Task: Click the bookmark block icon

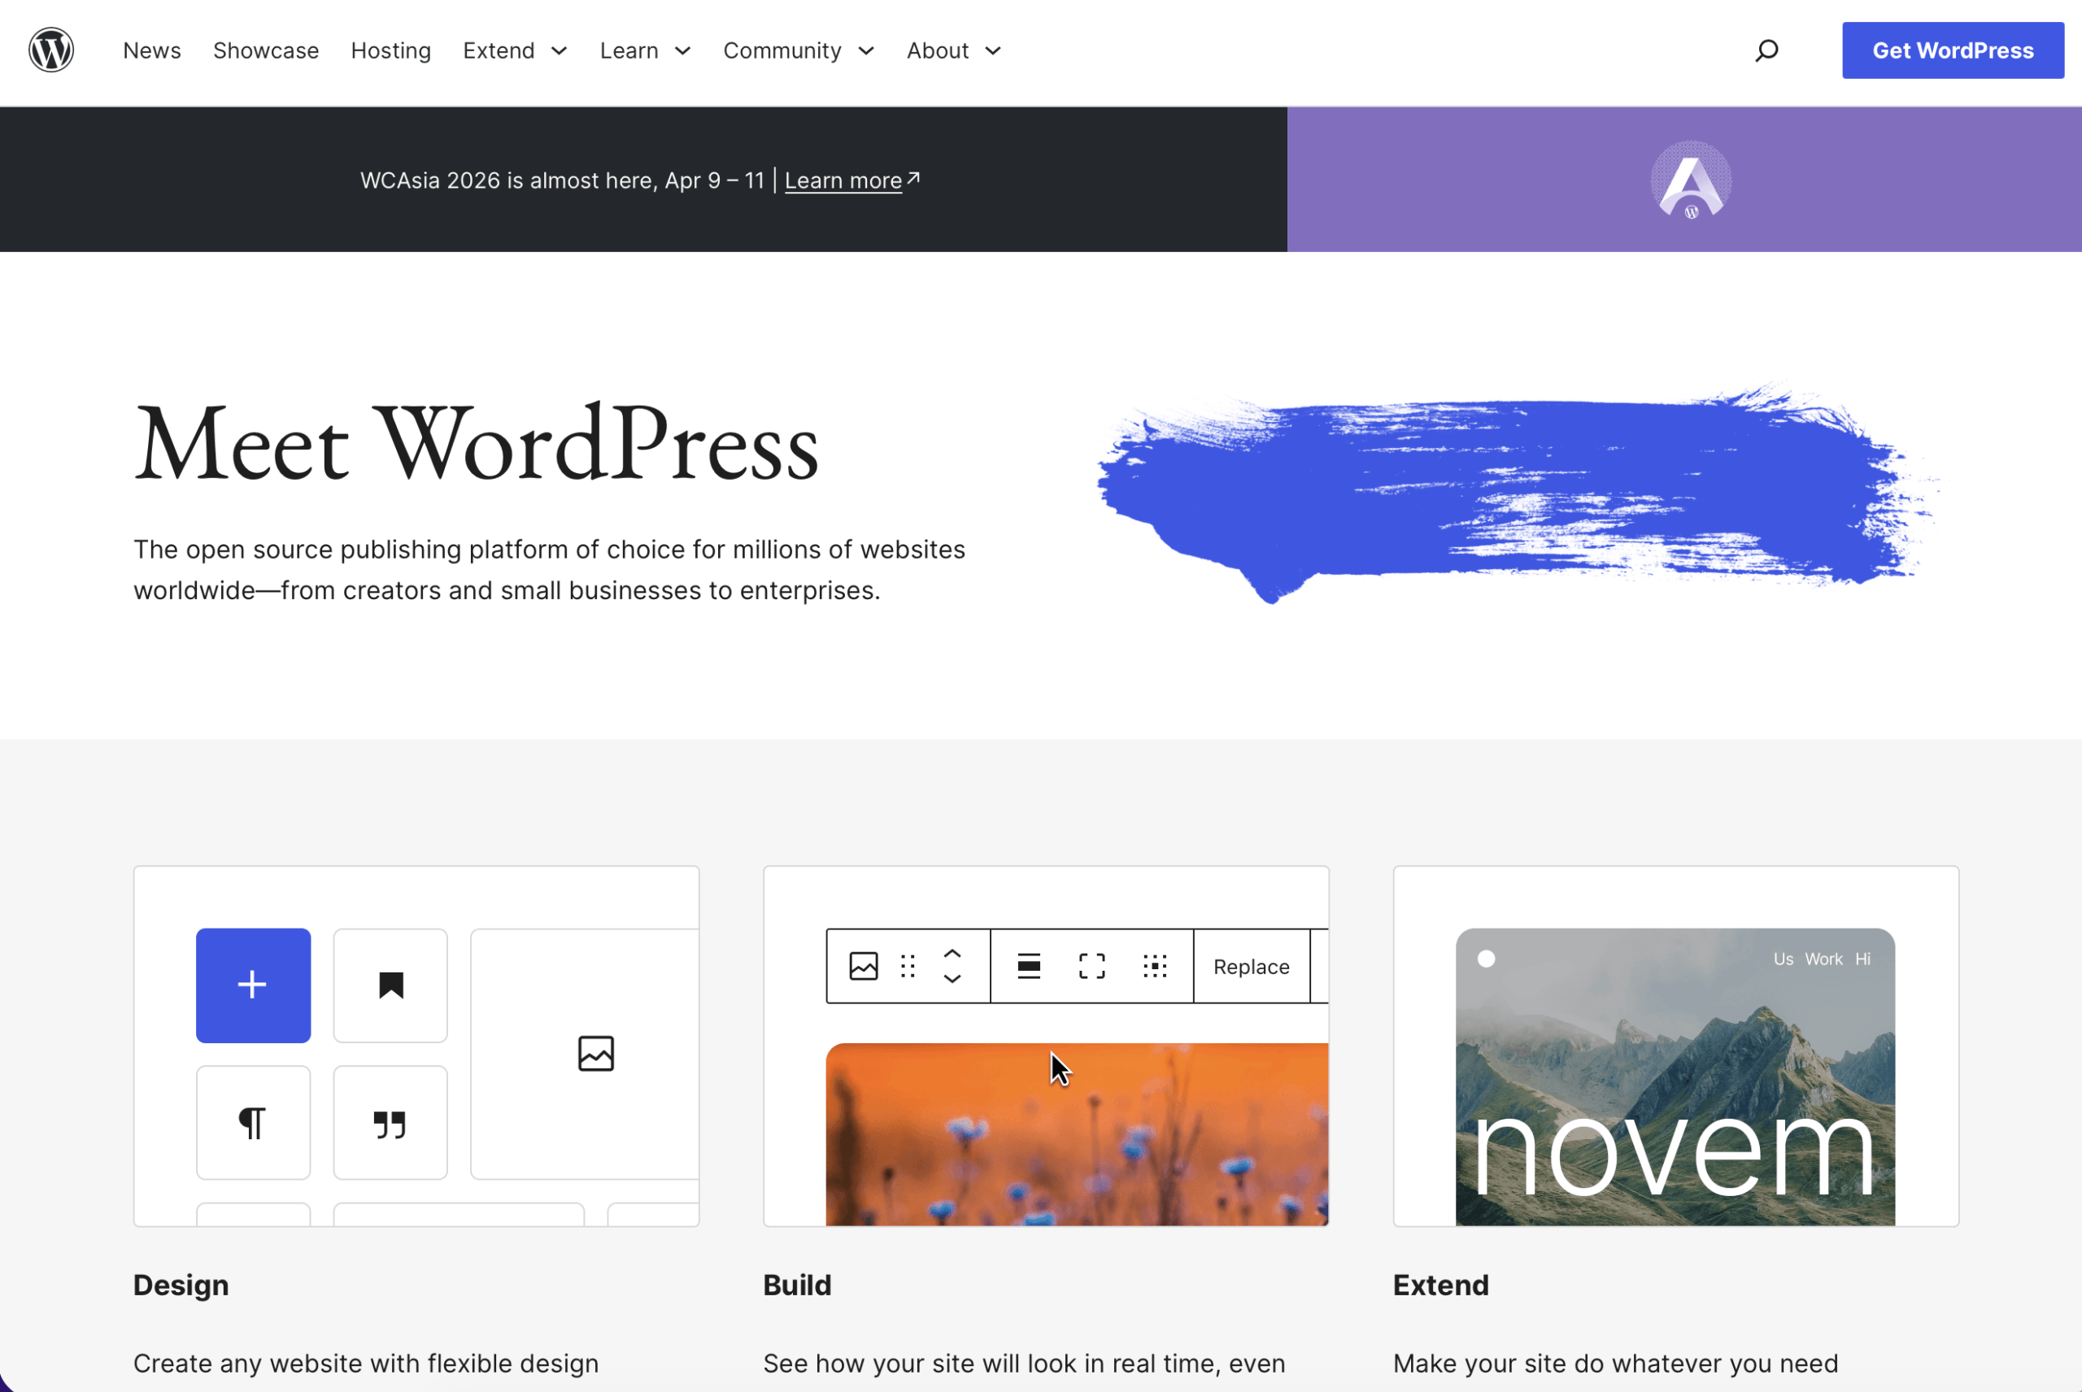Action: click(x=390, y=985)
